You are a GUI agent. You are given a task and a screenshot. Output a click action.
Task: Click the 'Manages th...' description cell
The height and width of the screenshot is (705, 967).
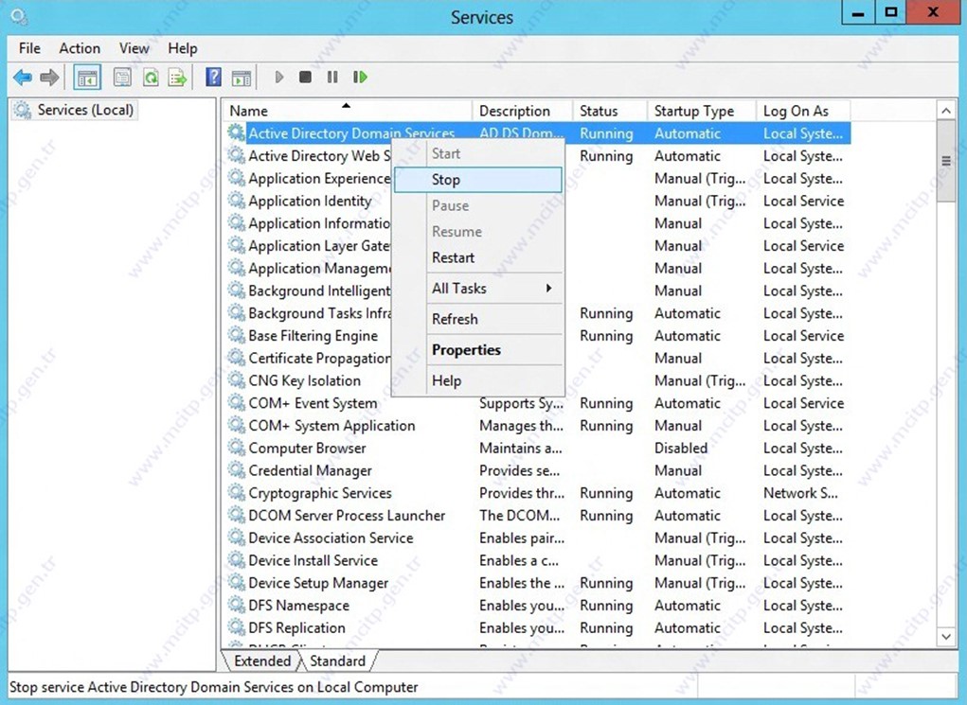point(521,425)
